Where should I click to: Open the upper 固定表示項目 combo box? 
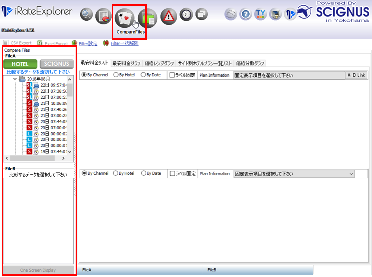click(x=288, y=75)
